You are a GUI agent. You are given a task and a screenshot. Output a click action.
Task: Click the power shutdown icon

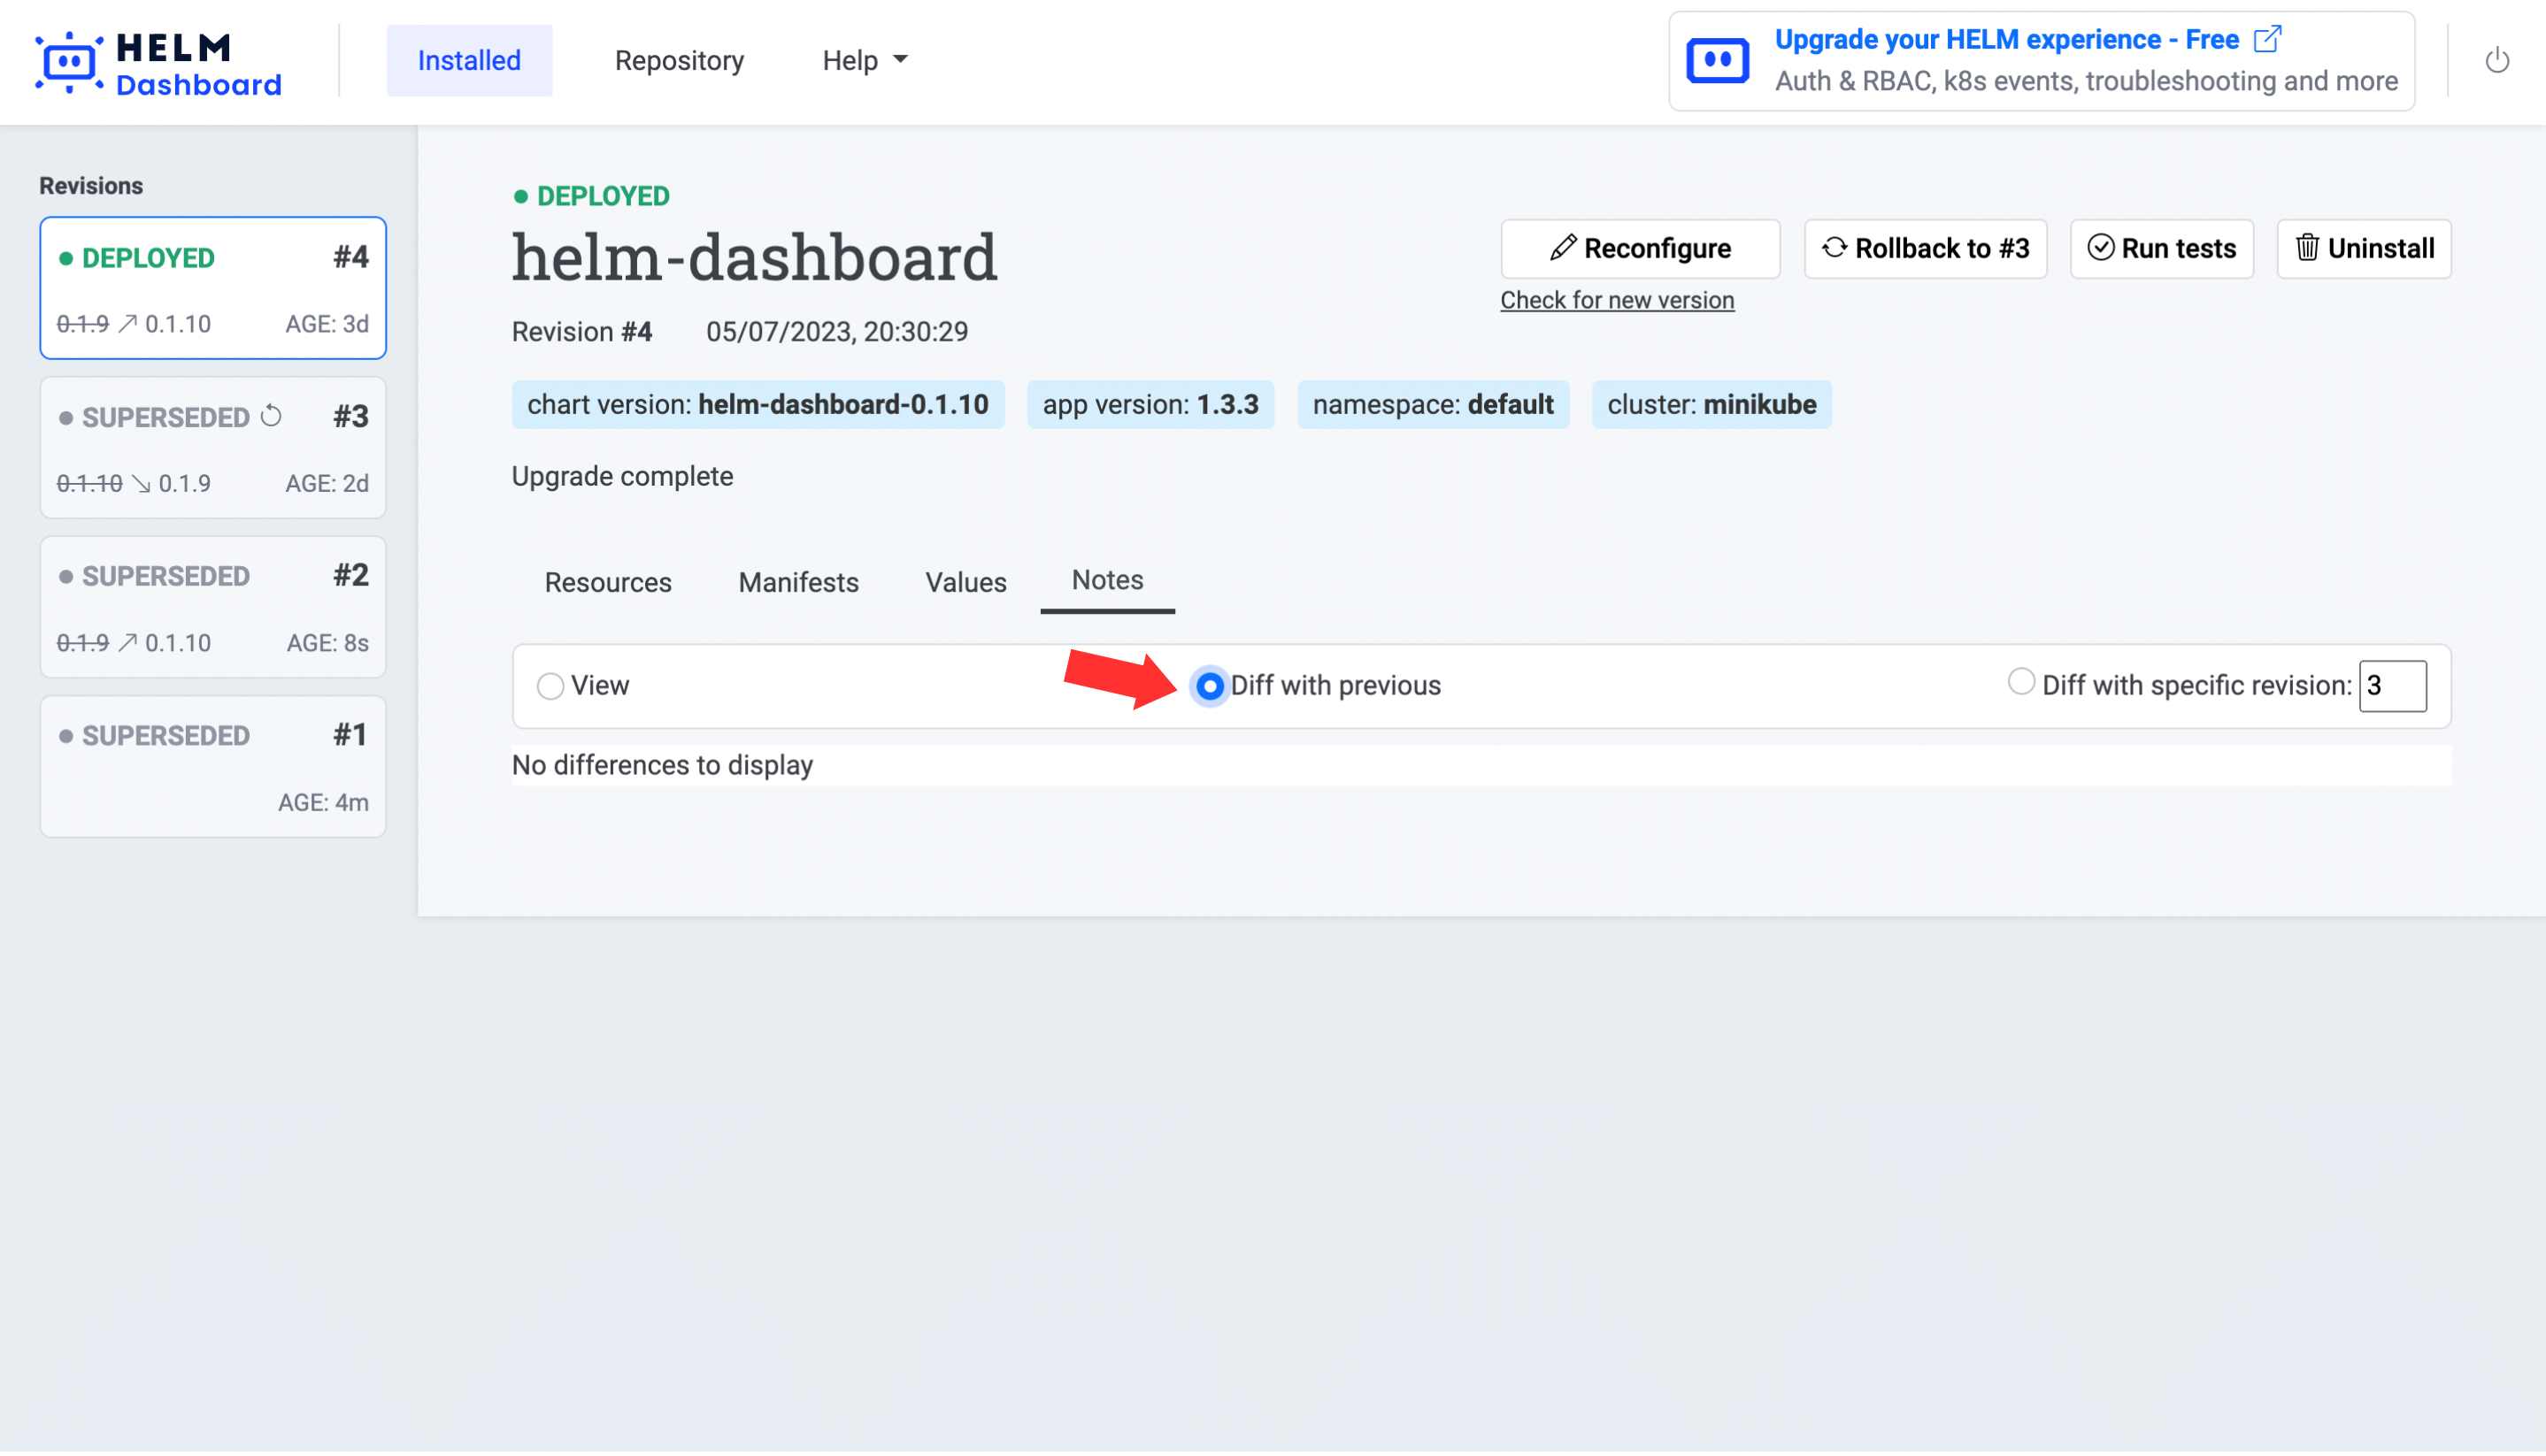(2496, 60)
